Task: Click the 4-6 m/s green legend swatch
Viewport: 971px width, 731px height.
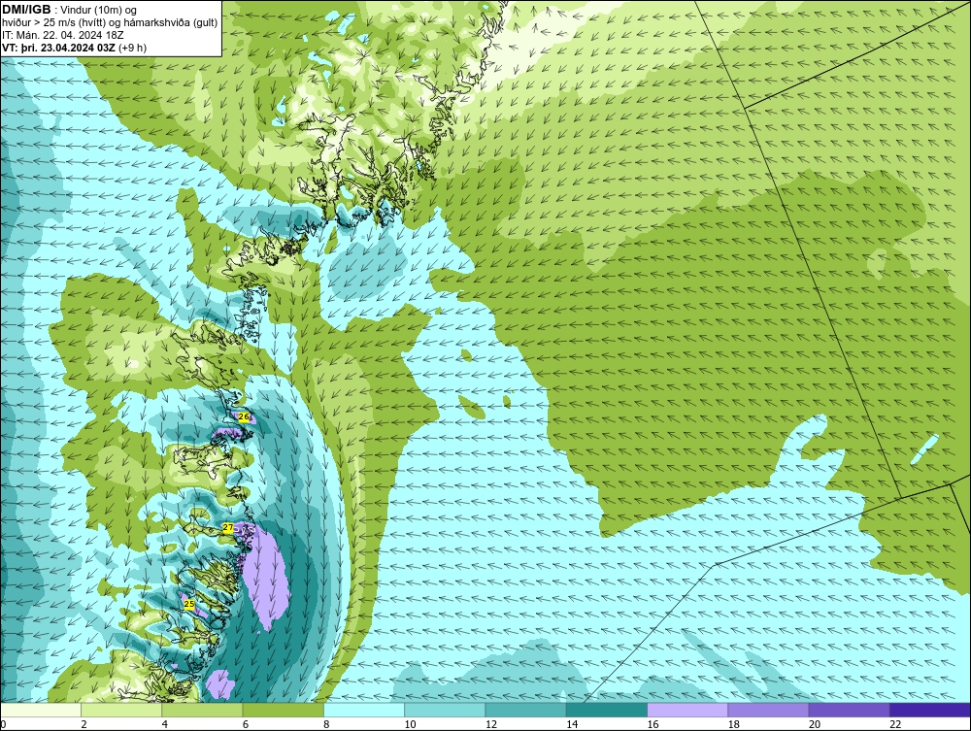Action: 203,710
